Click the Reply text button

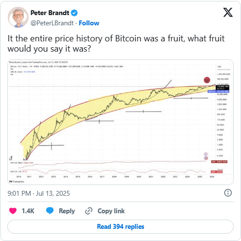coord(67,211)
